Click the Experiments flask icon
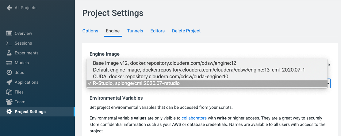This screenshot has height=136, width=341. coord(9,53)
